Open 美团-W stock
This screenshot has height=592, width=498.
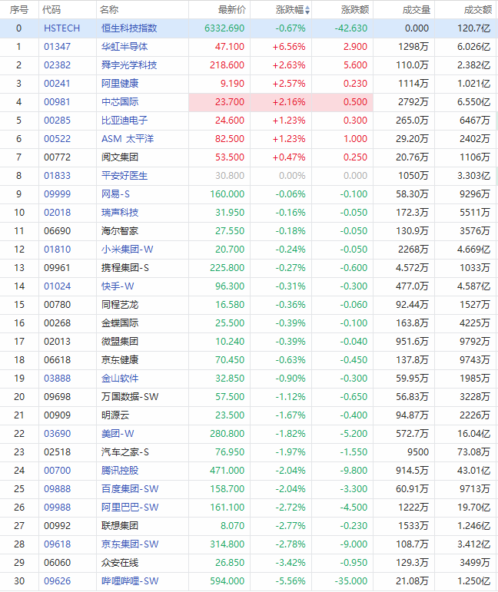(x=118, y=434)
